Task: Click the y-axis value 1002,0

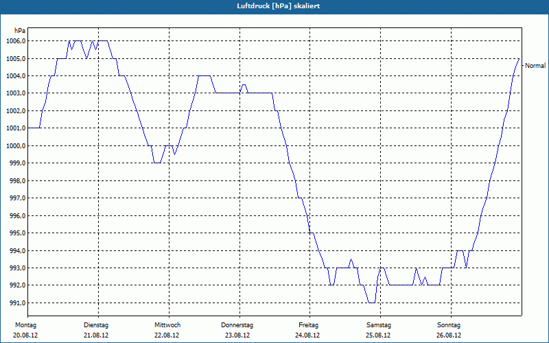Action: click(x=16, y=110)
